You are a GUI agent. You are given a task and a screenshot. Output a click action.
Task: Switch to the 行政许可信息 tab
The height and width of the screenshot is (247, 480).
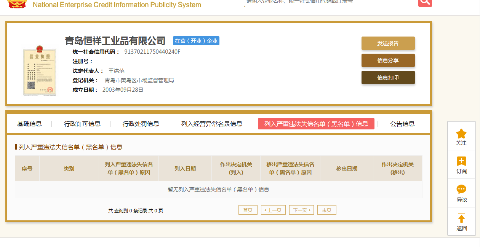(x=82, y=124)
